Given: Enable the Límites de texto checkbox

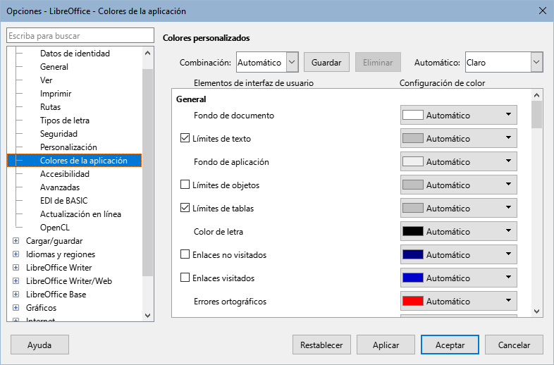Looking at the screenshot, I should pyautogui.click(x=185, y=138).
